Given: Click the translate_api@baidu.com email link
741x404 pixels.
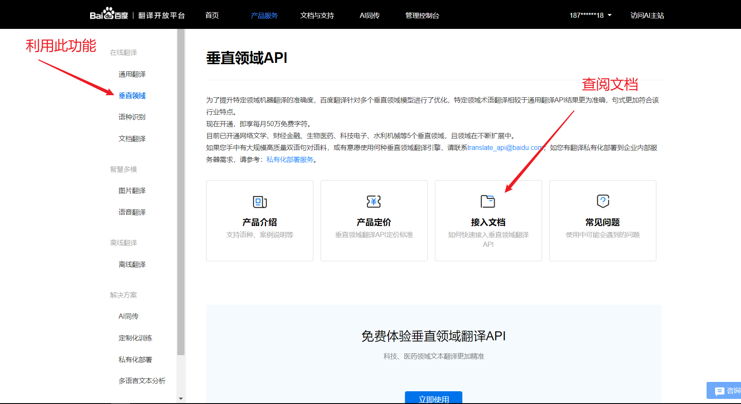Looking at the screenshot, I should [x=505, y=147].
